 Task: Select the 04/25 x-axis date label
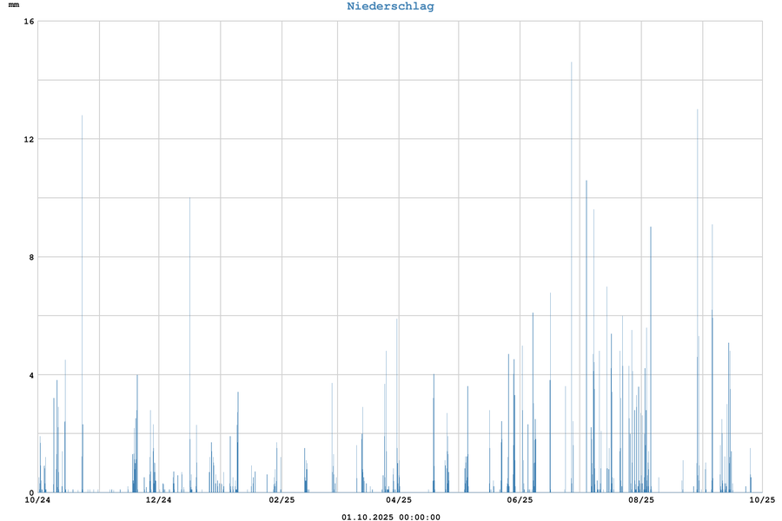[x=398, y=500]
